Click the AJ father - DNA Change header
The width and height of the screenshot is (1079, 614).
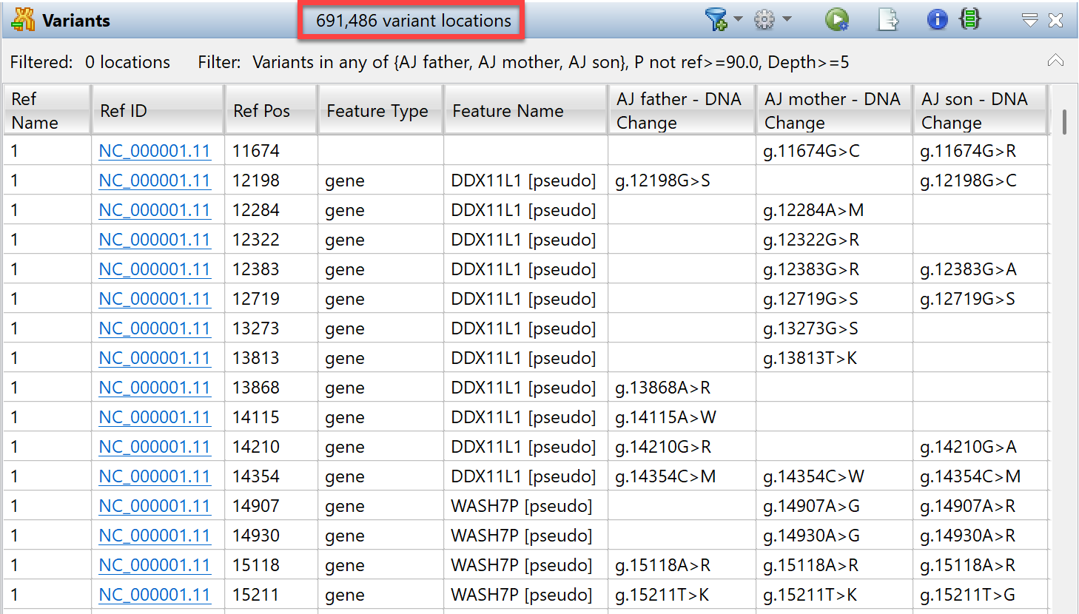tap(682, 110)
